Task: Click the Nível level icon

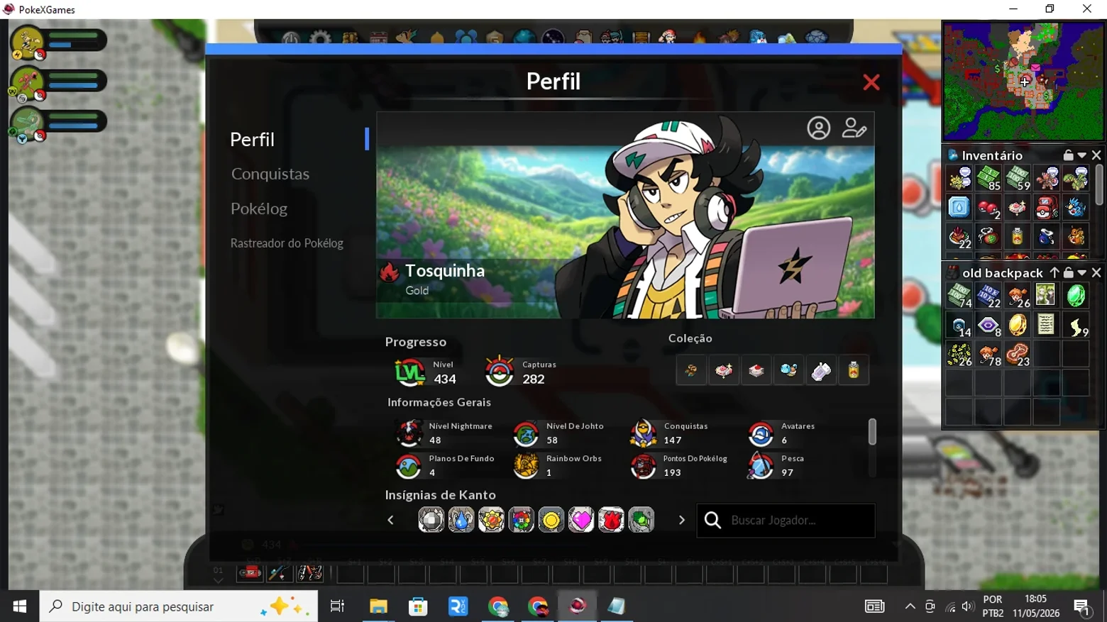Action: pyautogui.click(x=409, y=372)
